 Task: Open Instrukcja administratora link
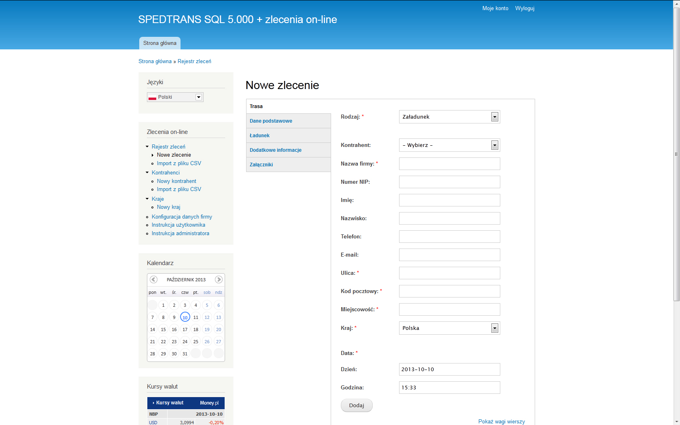click(x=181, y=234)
